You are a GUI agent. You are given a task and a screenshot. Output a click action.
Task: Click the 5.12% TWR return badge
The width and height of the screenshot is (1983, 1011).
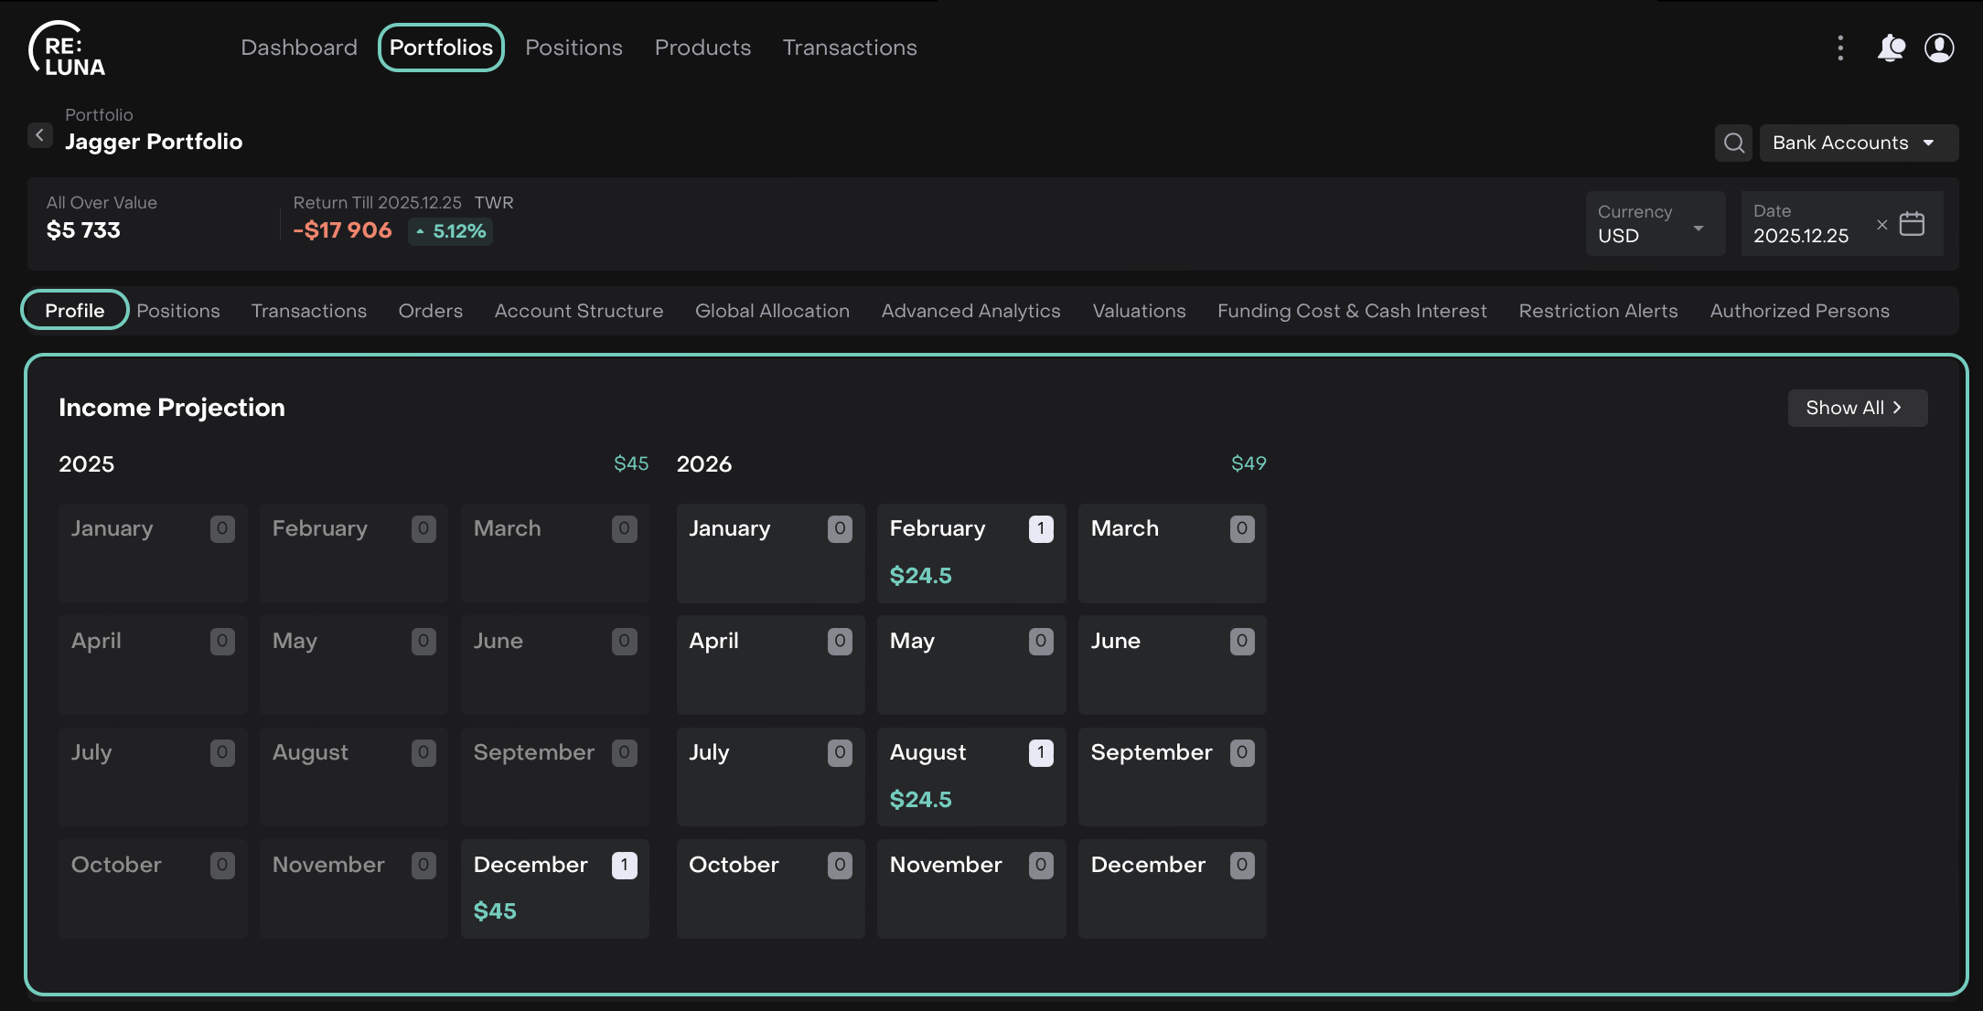coord(450,231)
